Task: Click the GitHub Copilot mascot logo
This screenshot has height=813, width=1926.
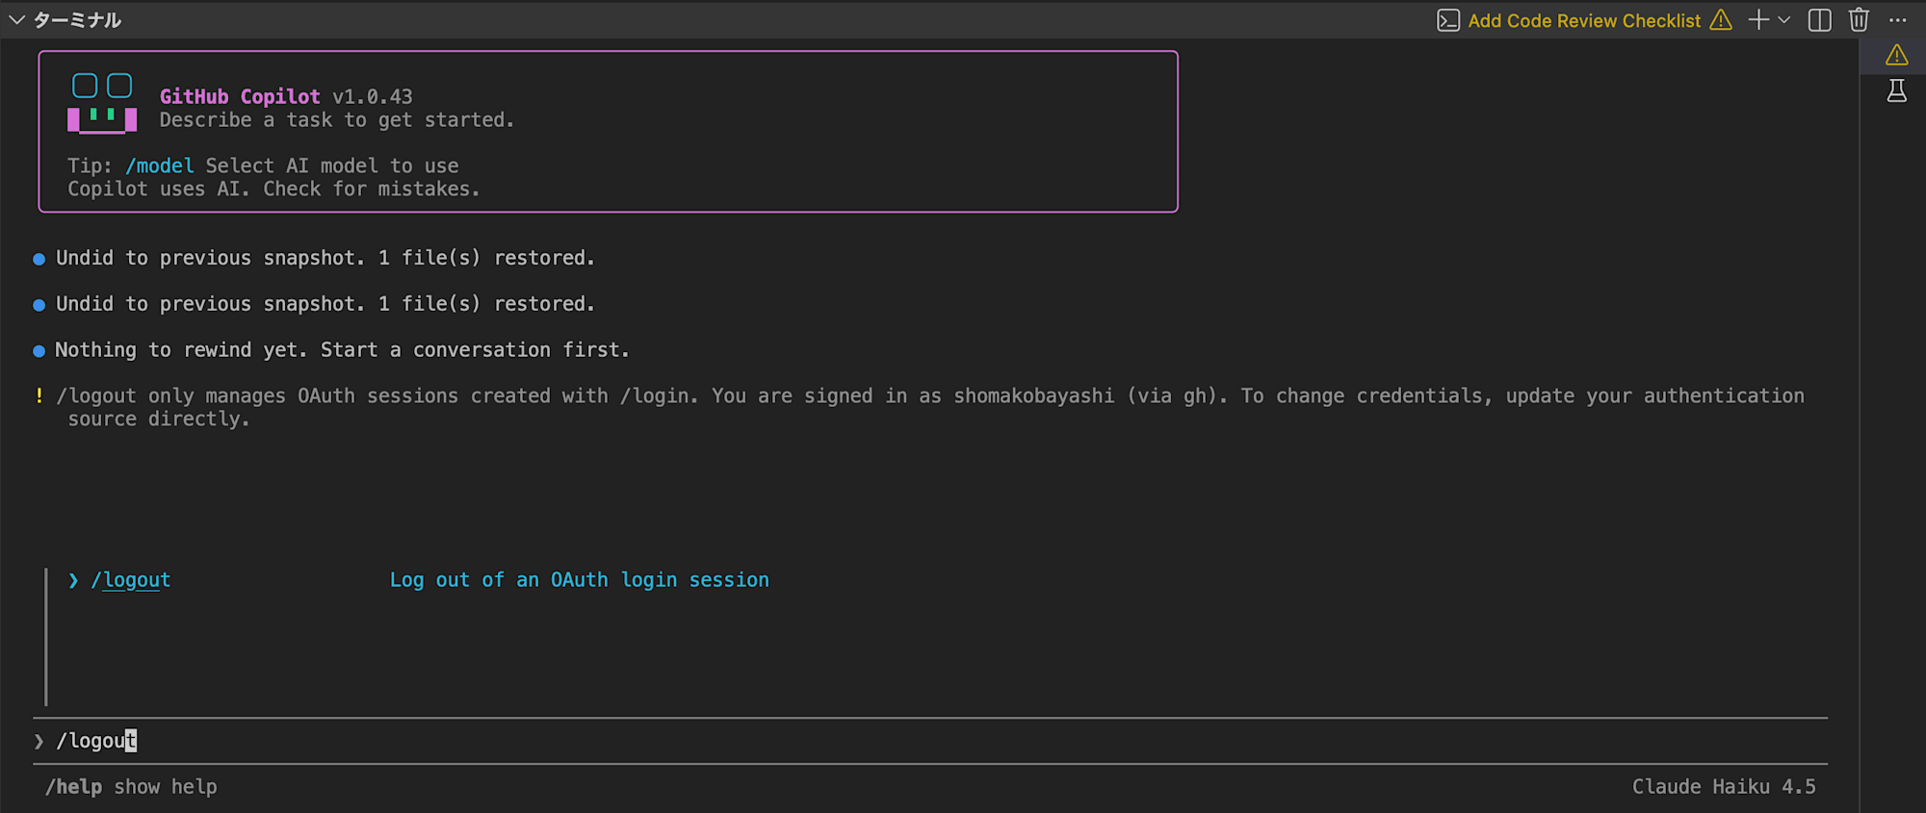Action: (x=102, y=102)
